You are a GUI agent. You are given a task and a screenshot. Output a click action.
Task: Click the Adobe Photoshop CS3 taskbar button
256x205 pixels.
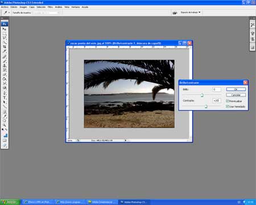pyautogui.click(x=134, y=202)
